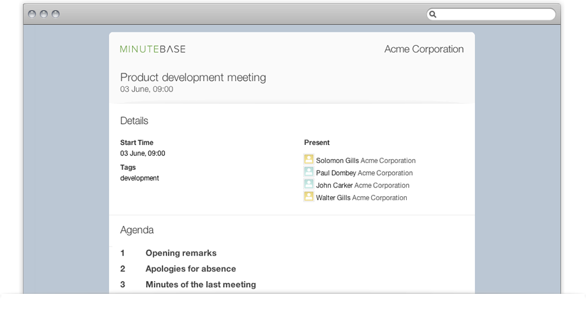Open agenda item Opening remarks
Viewport: 586px width, 310px height.
click(181, 253)
